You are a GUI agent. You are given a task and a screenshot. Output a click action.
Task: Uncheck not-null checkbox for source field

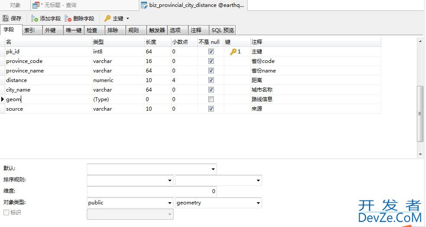click(x=211, y=109)
